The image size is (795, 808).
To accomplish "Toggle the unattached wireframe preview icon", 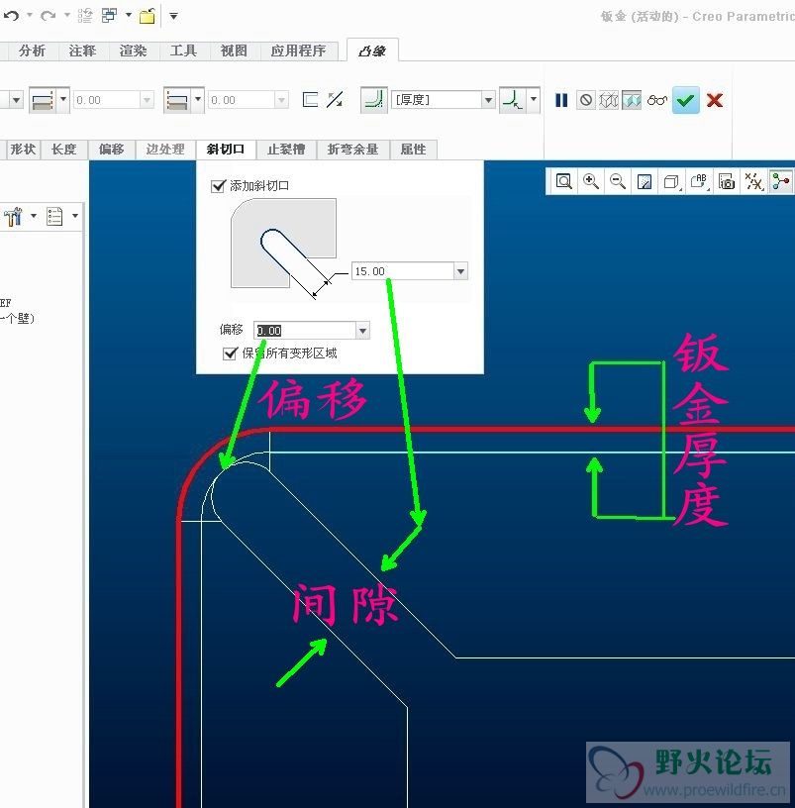I will coord(609,99).
